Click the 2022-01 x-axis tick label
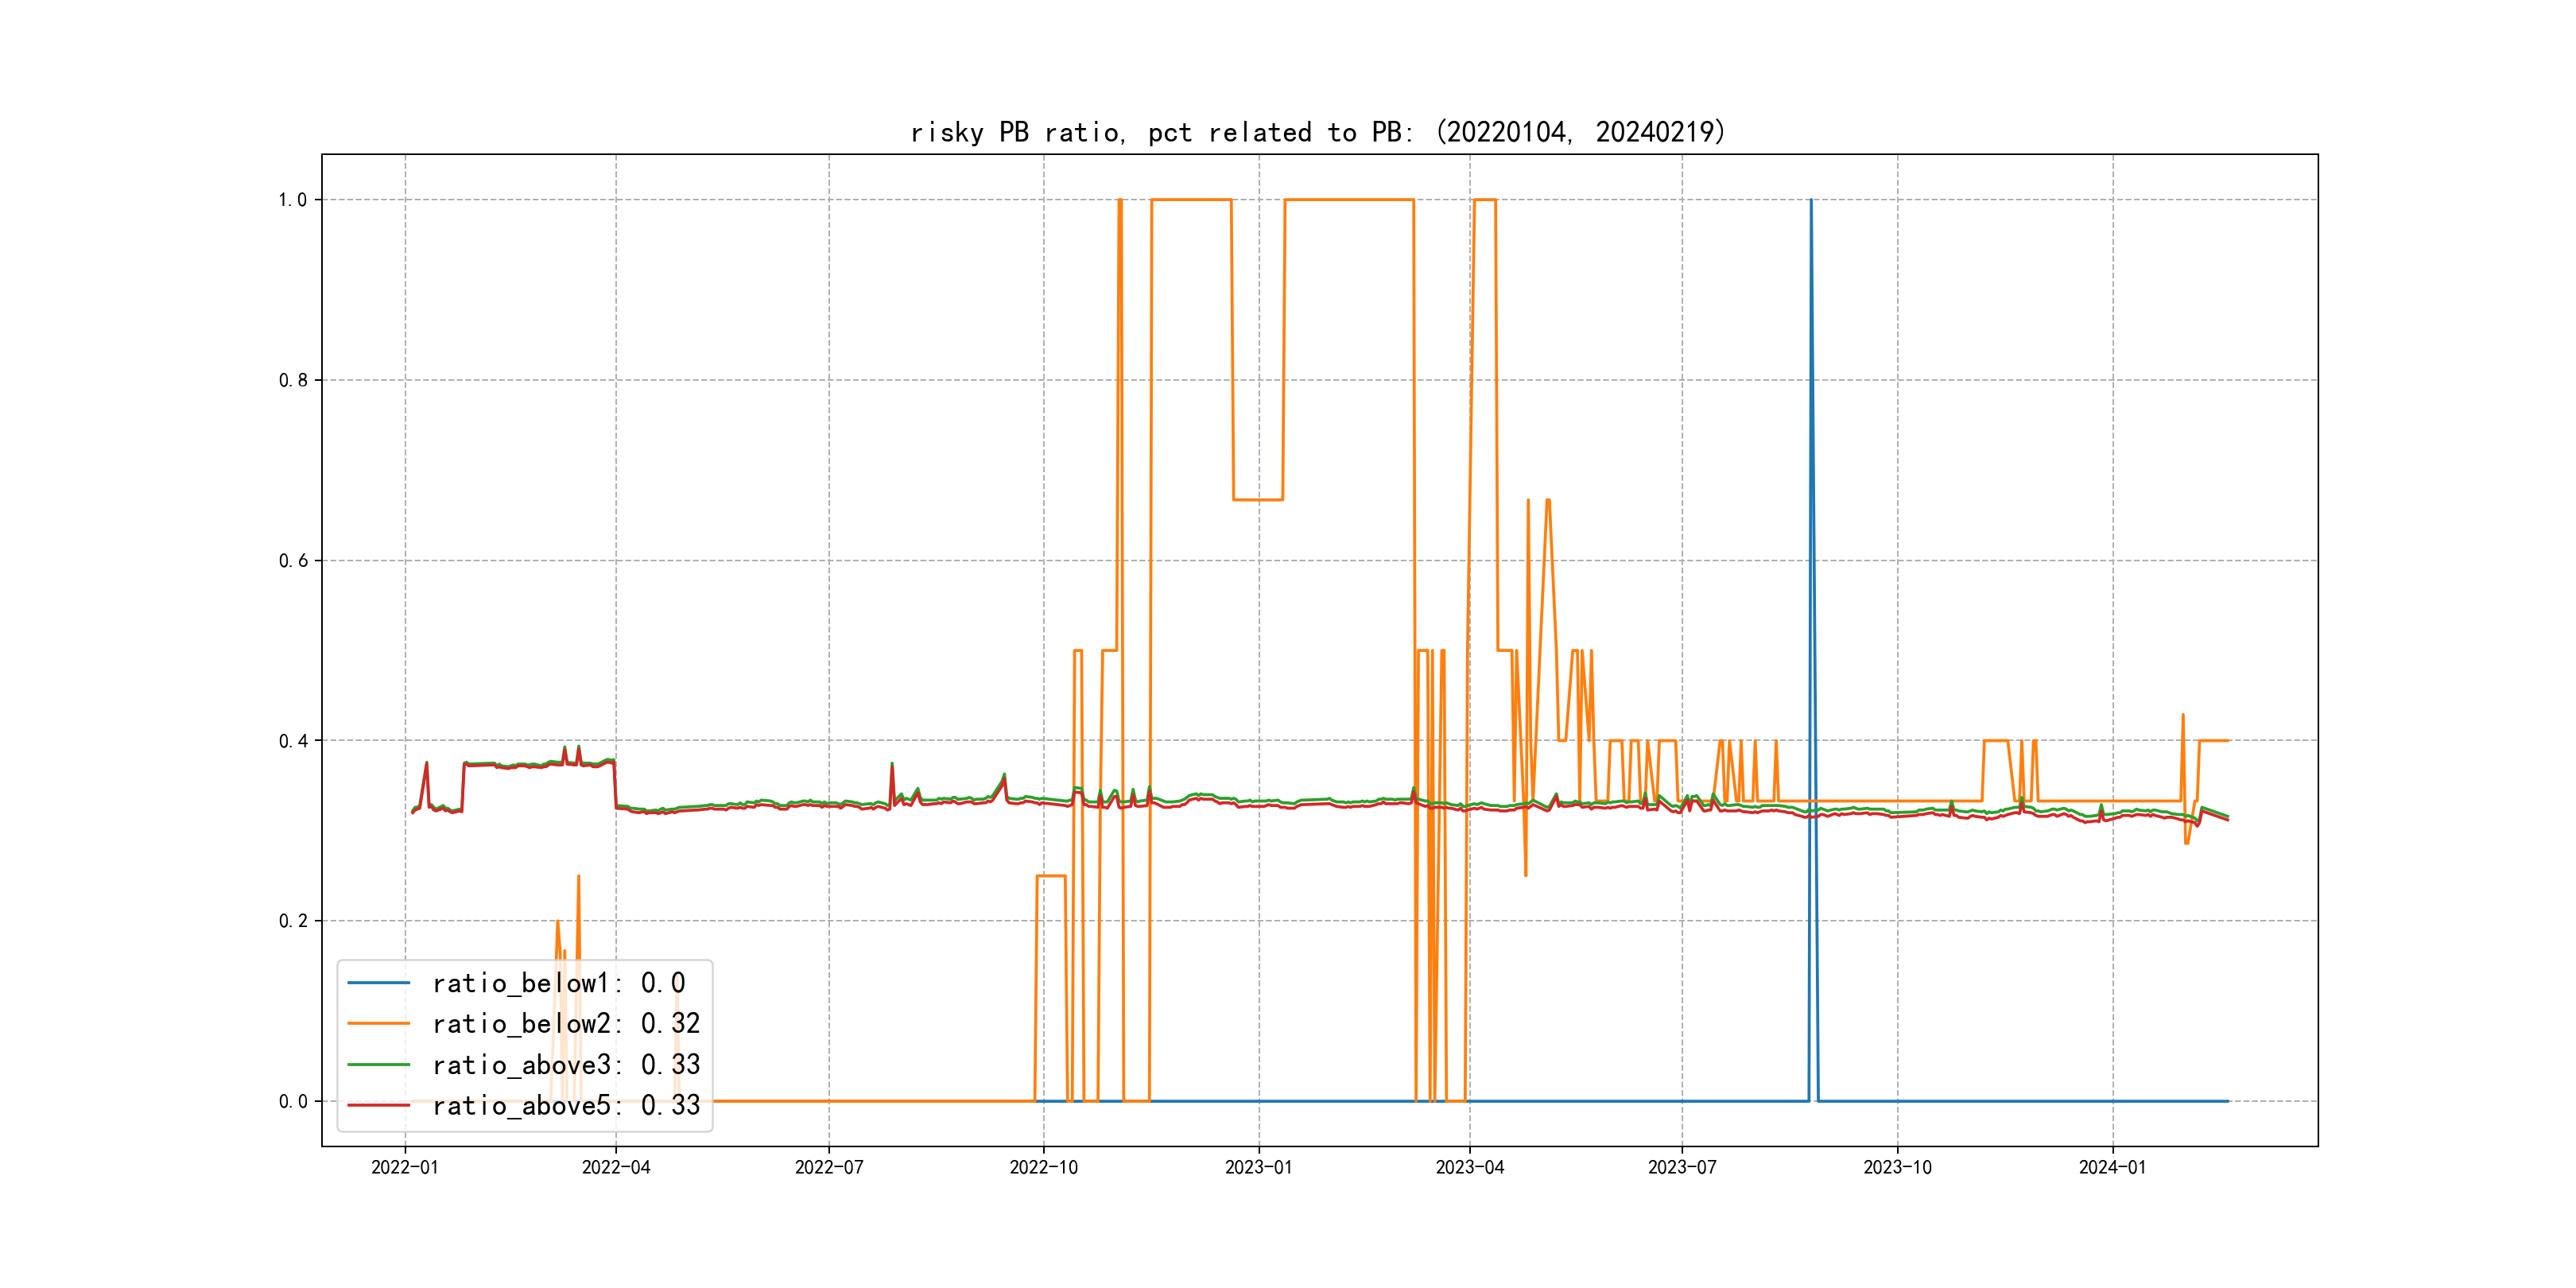2576x1288 pixels. (x=405, y=1167)
